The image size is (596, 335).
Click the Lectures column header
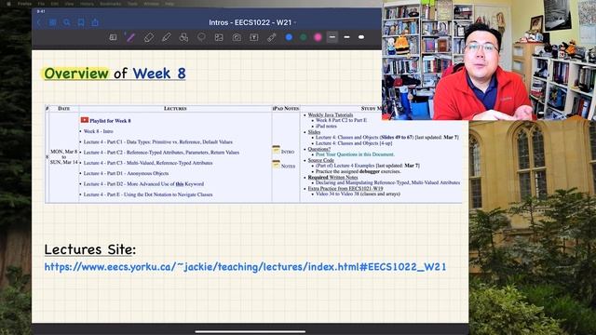(175, 109)
